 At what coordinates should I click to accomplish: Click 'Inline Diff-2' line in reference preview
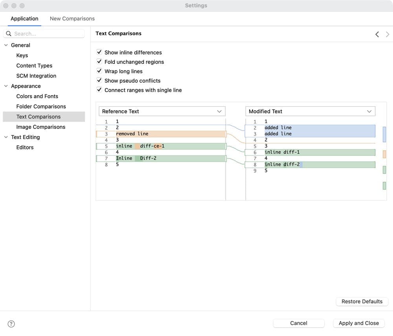point(161,158)
